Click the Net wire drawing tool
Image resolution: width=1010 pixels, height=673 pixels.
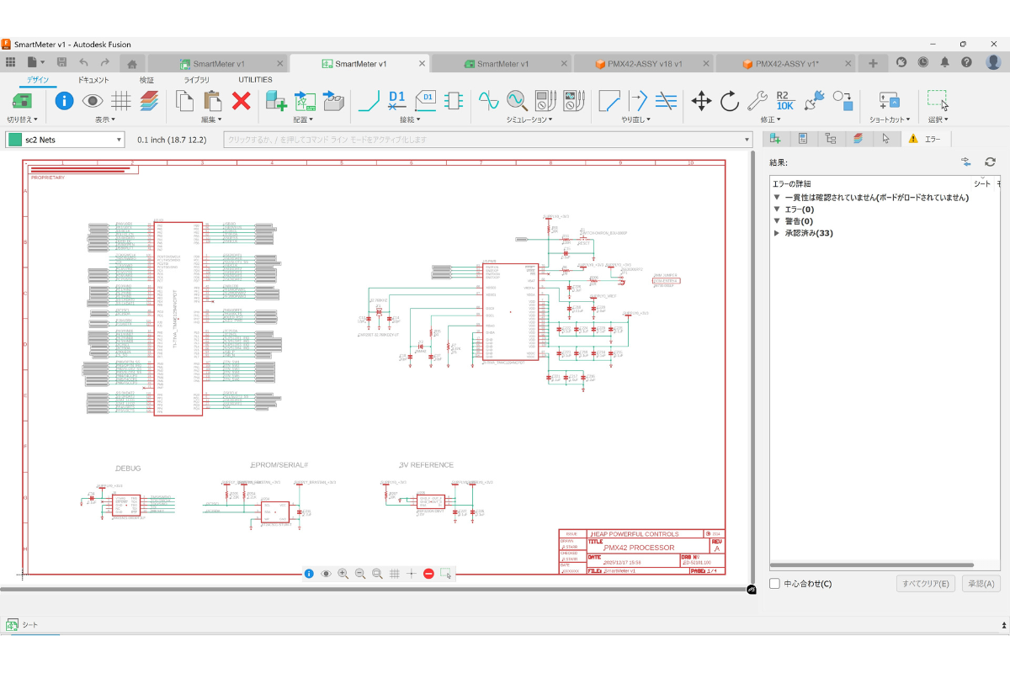(x=369, y=101)
